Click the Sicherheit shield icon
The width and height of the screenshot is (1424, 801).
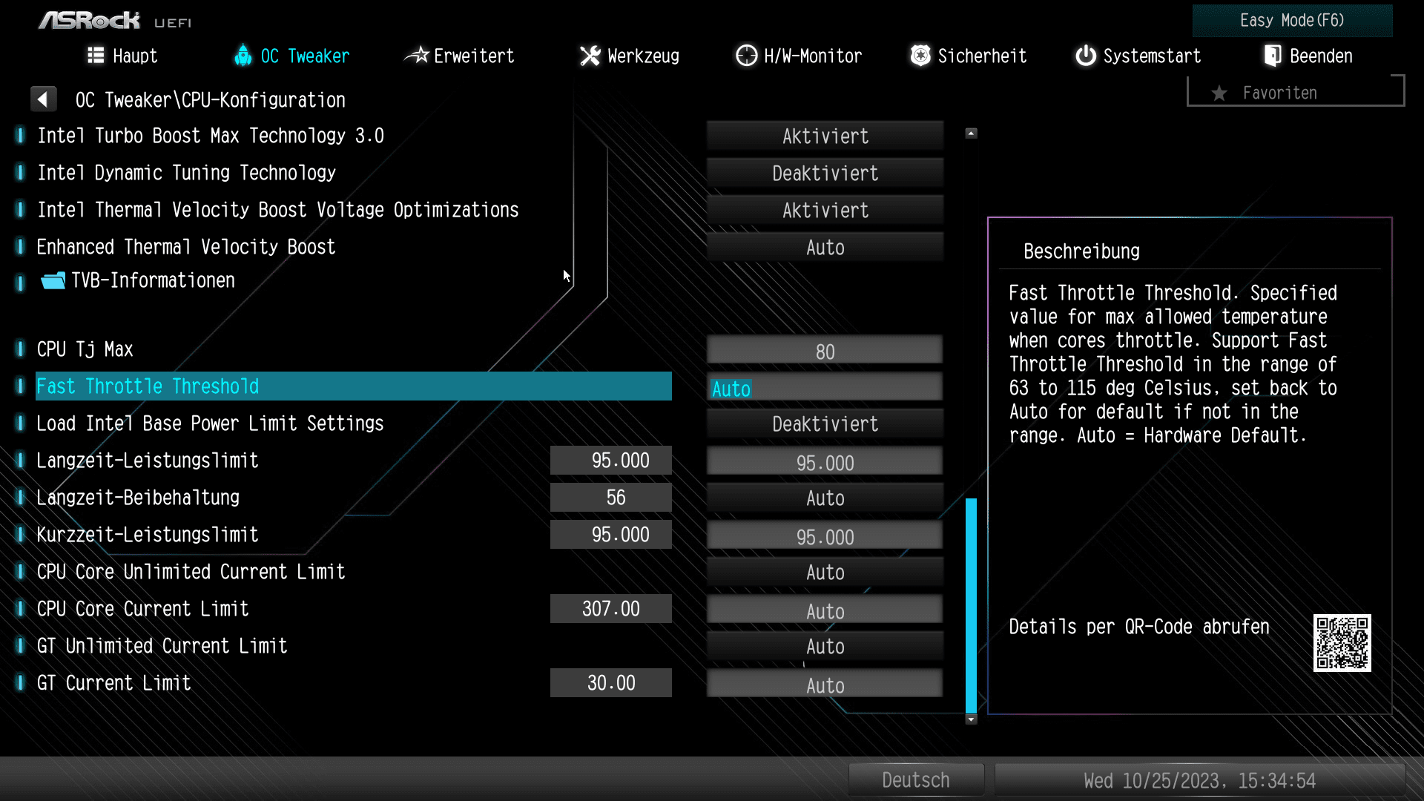(x=920, y=56)
